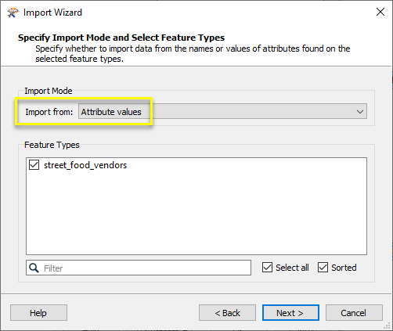Click the Import Mode group label
Viewport: 393px width, 331px height.
click(49, 91)
